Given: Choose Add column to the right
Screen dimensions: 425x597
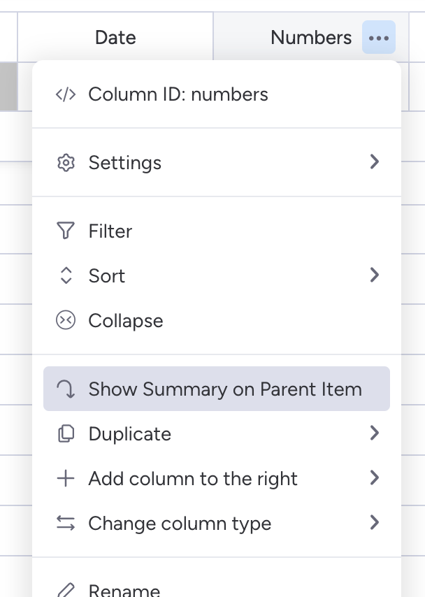Looking at the screenshot, I should (x=193, y=478).
